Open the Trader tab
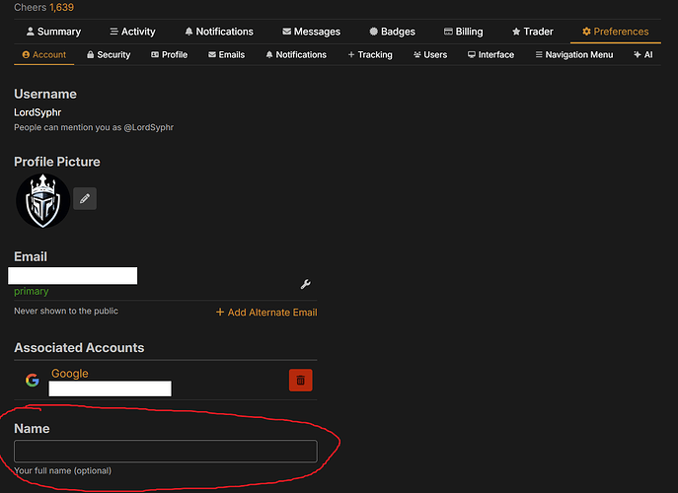Viewport: 678px width, 493px height. point(532,32)
